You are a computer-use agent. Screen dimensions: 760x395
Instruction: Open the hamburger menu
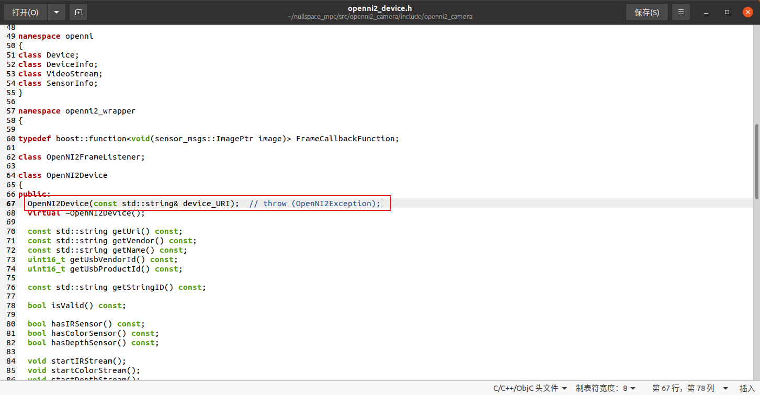[x=680, y=12]
